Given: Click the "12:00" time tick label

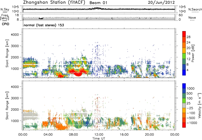Looking at the screenshot, I should [x=99, y=135].
